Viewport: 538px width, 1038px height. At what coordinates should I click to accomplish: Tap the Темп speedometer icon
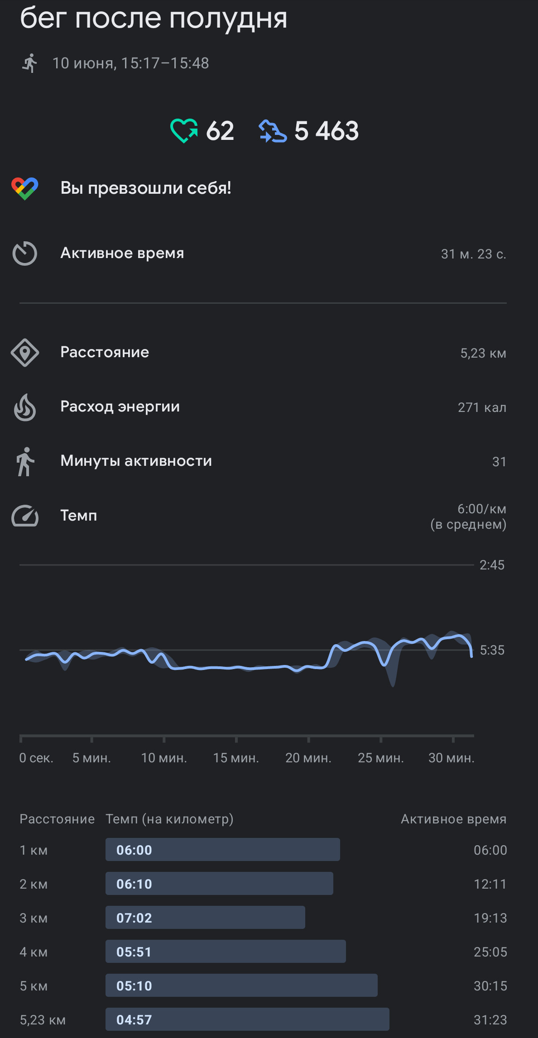pyautogui.click(x=25, y=516)
